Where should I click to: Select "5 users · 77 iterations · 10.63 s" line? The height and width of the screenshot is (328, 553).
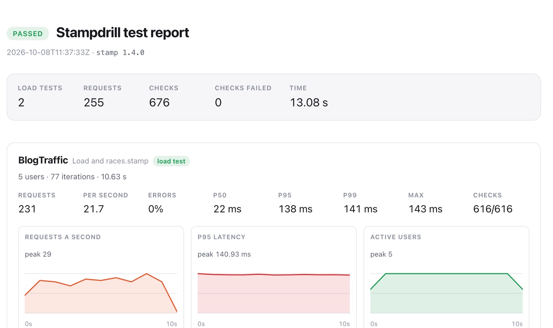pyautogui.click(x=72, y=177)
